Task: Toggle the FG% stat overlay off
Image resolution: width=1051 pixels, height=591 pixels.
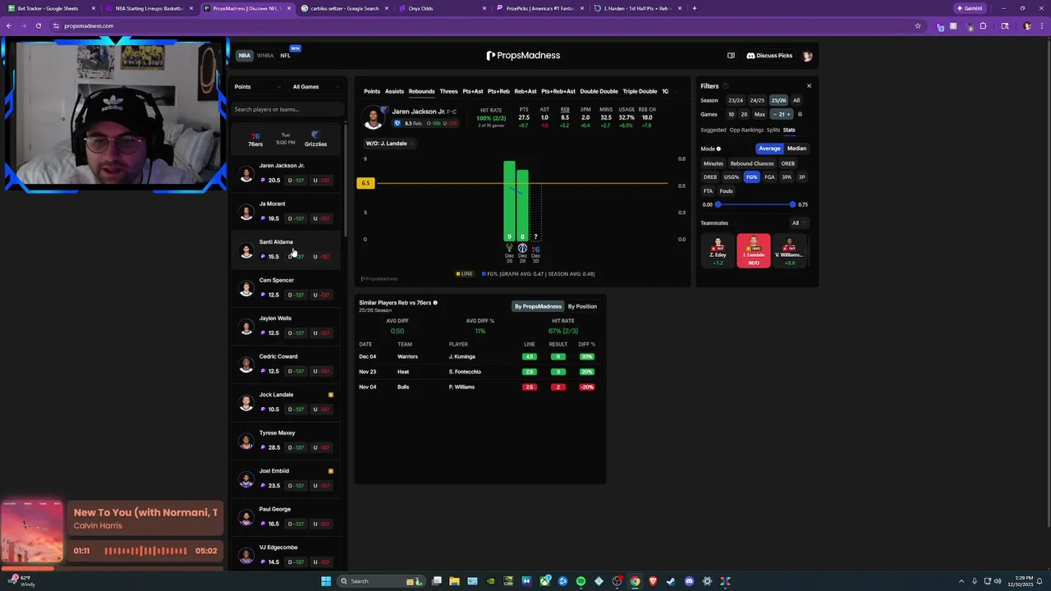Action: [751, 177]
